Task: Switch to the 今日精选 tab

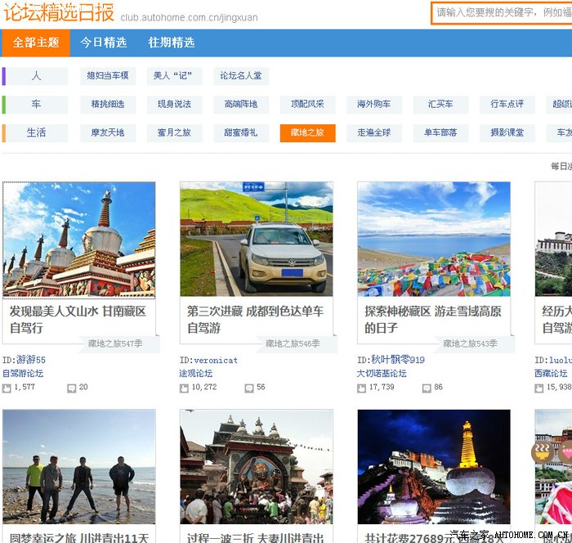Action: click(x=104, y=43)
